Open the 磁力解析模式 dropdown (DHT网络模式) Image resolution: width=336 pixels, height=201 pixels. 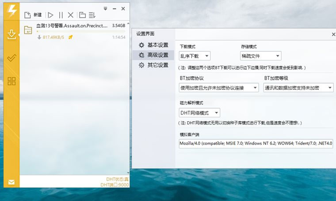point(199,113)
